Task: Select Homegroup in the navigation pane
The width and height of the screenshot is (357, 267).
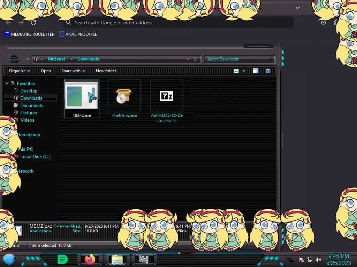Action: (x=29, y=135)
